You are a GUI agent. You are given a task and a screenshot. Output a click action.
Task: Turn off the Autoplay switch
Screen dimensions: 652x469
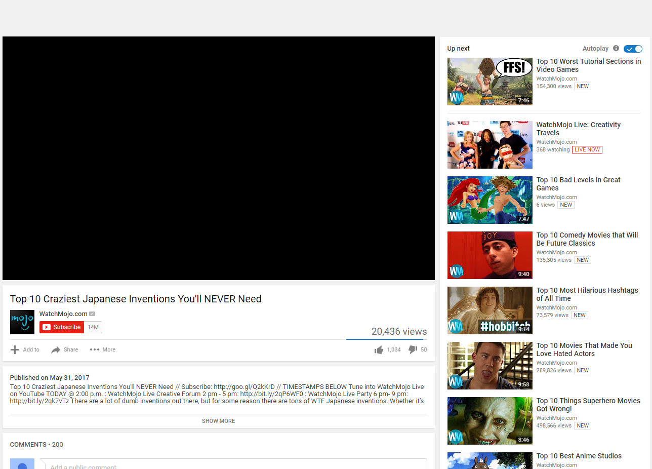(x=633, y=49)
